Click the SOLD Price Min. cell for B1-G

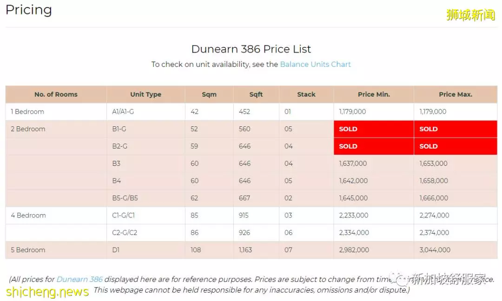374,129
